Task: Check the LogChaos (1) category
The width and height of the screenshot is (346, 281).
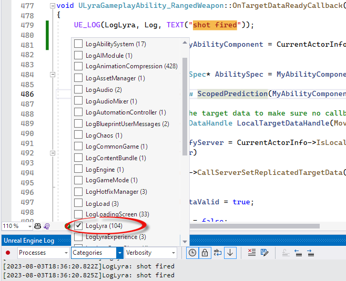Action: tap(78, 134)
